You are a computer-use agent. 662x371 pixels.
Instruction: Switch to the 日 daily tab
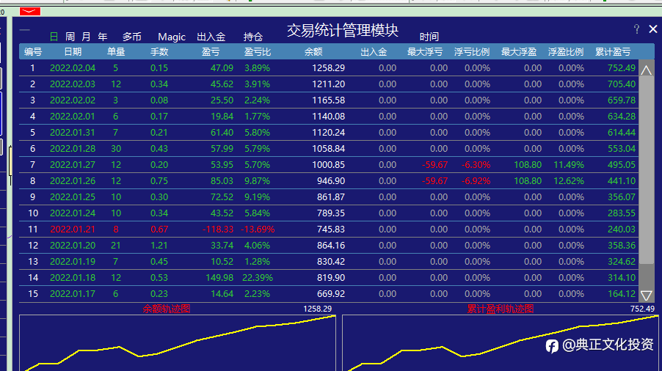coord(54,37)
